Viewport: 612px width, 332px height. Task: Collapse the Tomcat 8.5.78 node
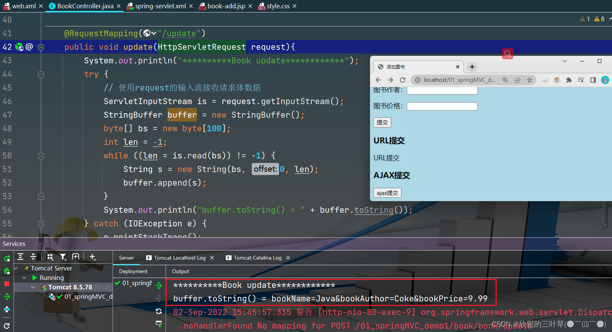click(x=33, y=287)
